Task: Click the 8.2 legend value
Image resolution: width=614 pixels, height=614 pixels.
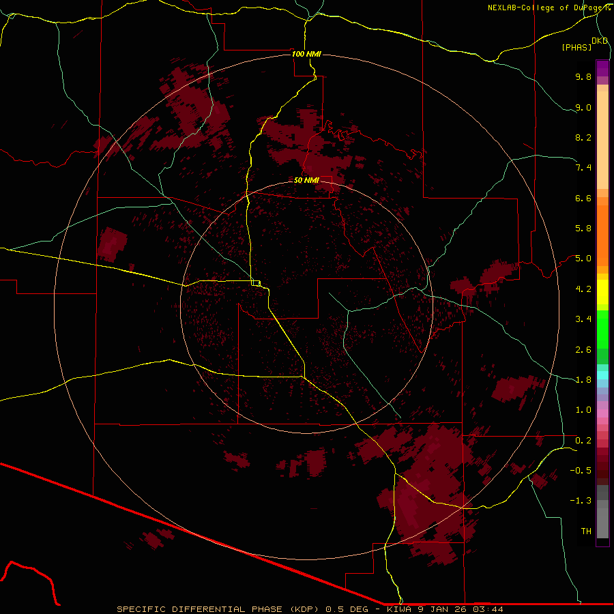Action: pos(583,137)
